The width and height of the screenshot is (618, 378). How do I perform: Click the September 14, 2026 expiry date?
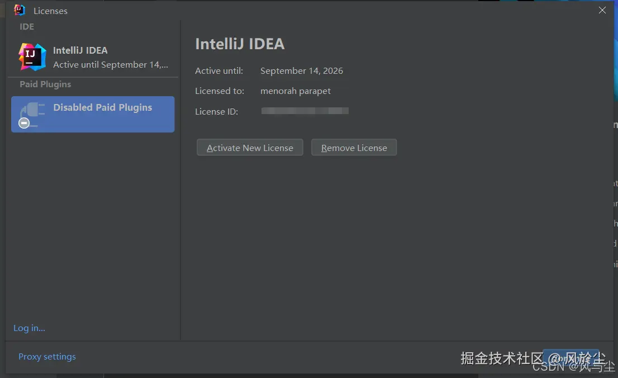coord(302,71)
